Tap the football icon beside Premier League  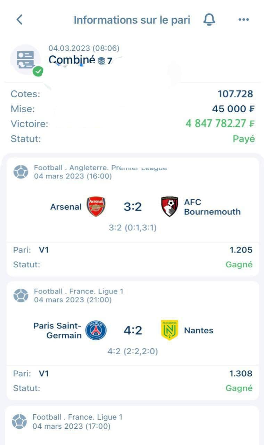tap(20, 172)
